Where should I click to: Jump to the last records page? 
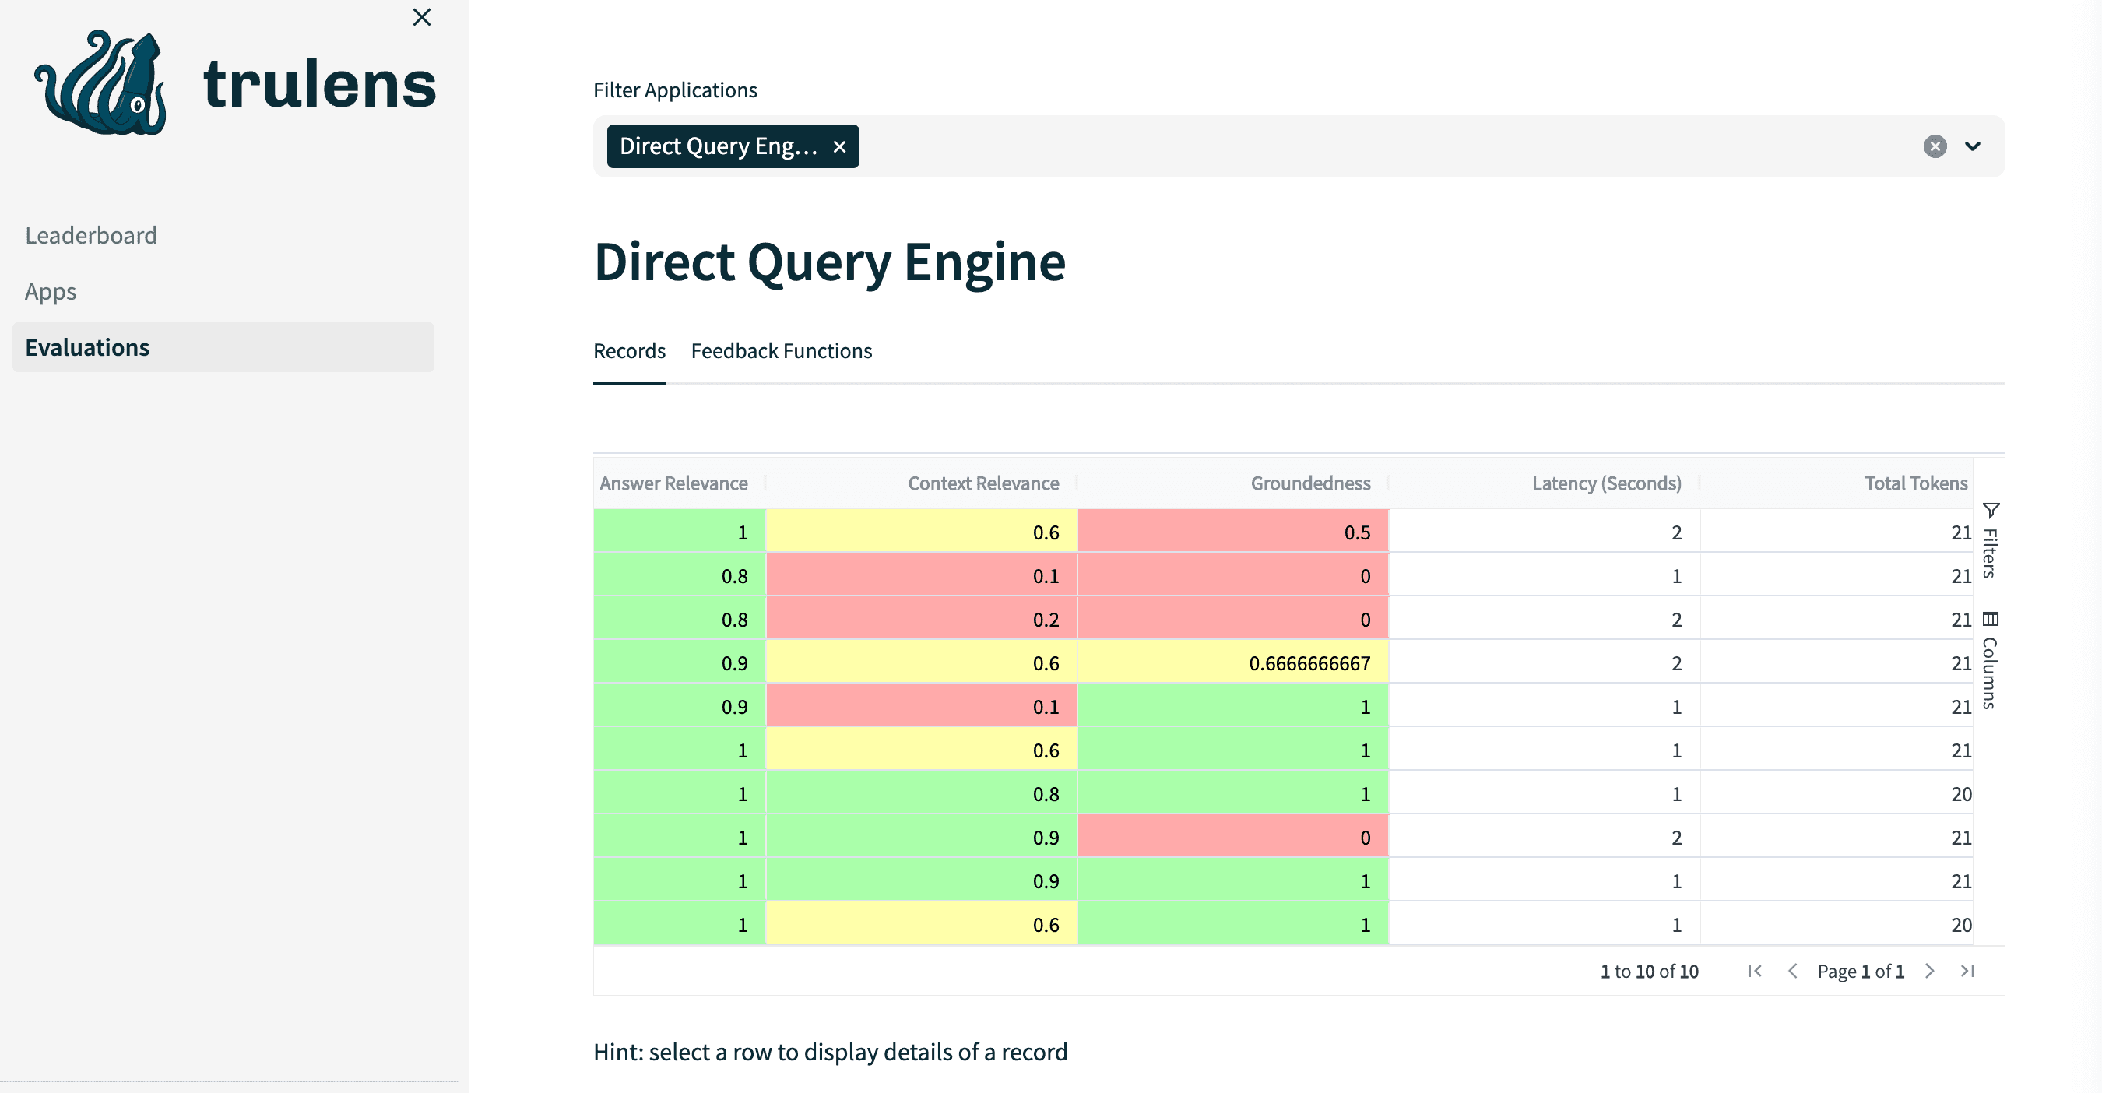pyautogui.click(x=1967, y=971)
